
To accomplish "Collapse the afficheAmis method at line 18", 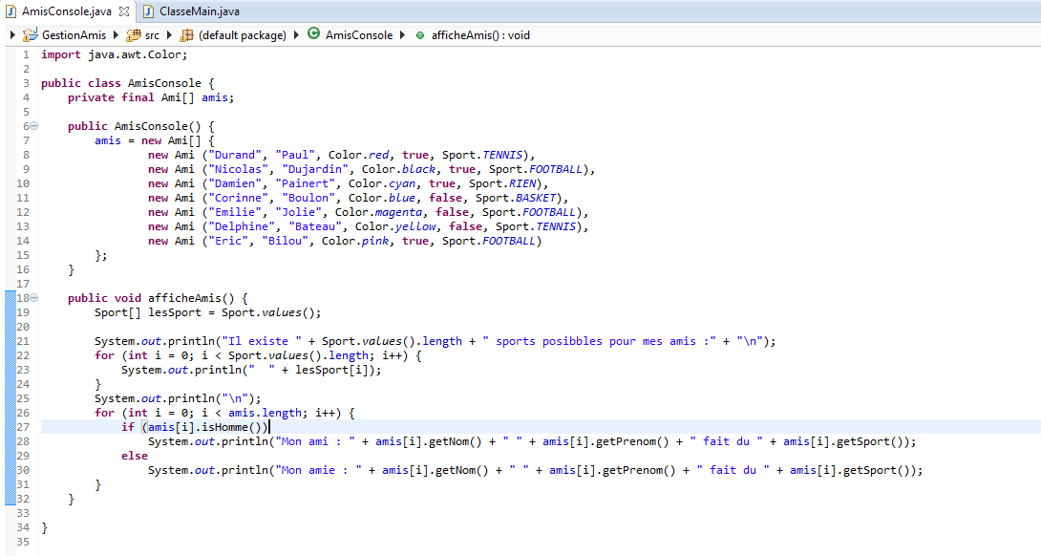I will coord(33,298).
